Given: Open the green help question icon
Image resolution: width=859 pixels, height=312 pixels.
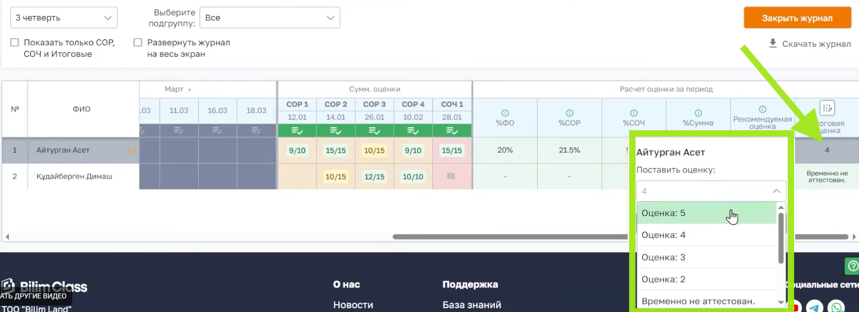Looking at the screenshot, I should 853,266.
